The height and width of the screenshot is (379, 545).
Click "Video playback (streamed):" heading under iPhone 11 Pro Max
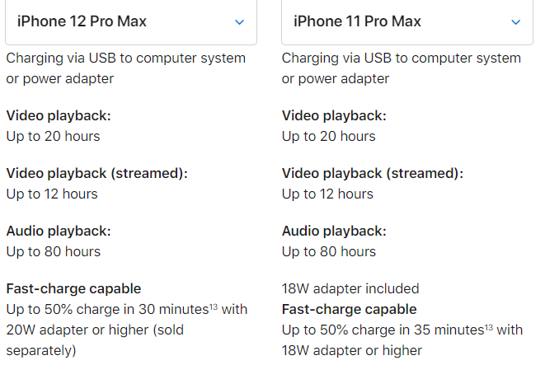tap(373, 174)
